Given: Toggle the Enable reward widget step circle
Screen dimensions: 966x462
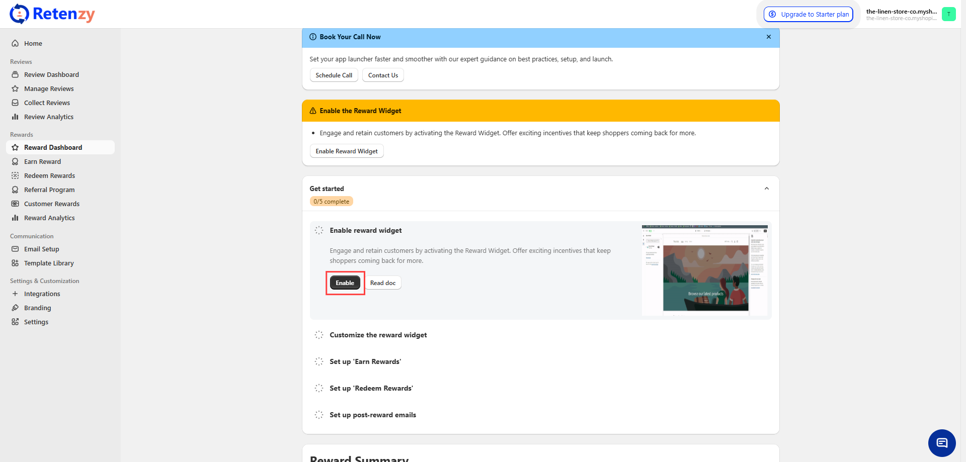Looking at the screenshot, I should point(319,230).
